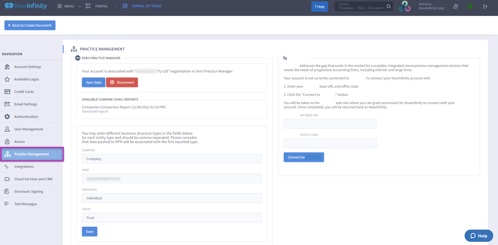
Task: Click the Portal Settings sliders icon
Action: click(x=125, y=6)
